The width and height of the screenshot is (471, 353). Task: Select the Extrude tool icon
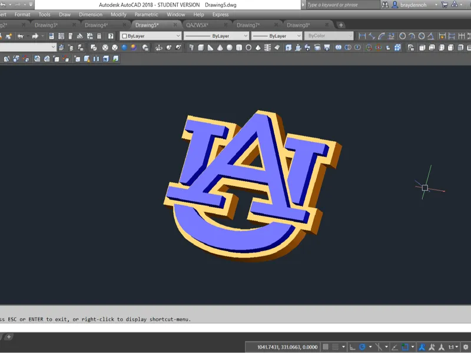[x=288, y=48]
